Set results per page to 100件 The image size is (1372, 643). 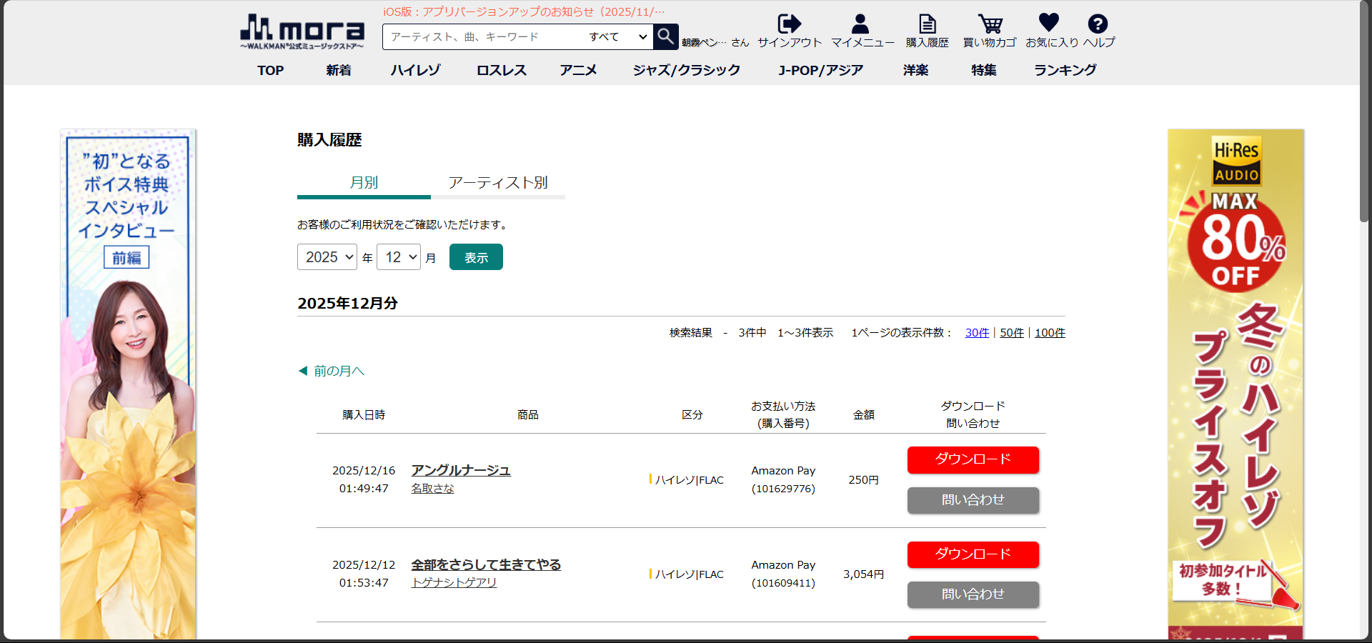tap(1049, 333)
